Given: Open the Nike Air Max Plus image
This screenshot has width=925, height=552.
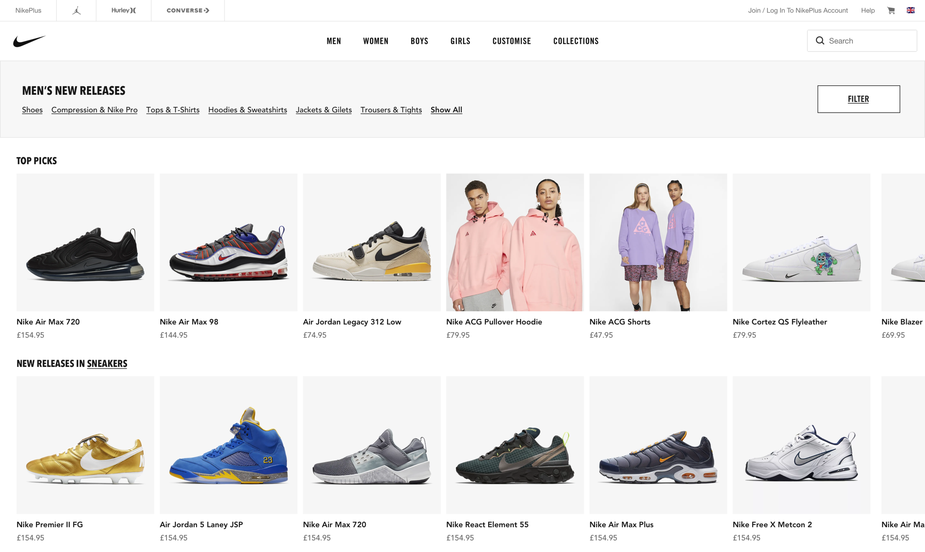Looking at the screenshot, I should (658, 445).
